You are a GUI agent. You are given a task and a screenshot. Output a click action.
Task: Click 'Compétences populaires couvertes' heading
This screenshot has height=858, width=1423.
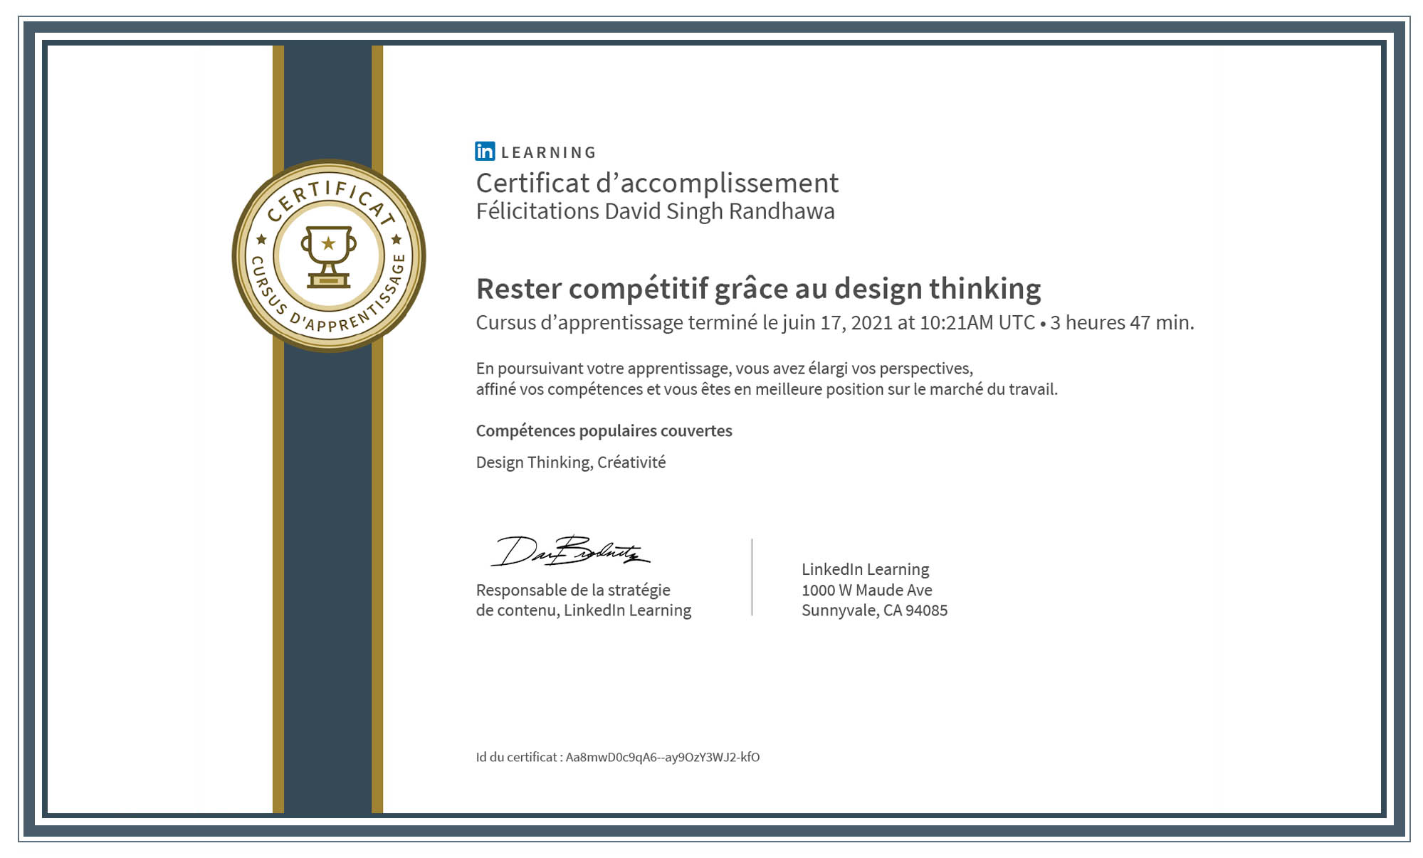(604, 431)
